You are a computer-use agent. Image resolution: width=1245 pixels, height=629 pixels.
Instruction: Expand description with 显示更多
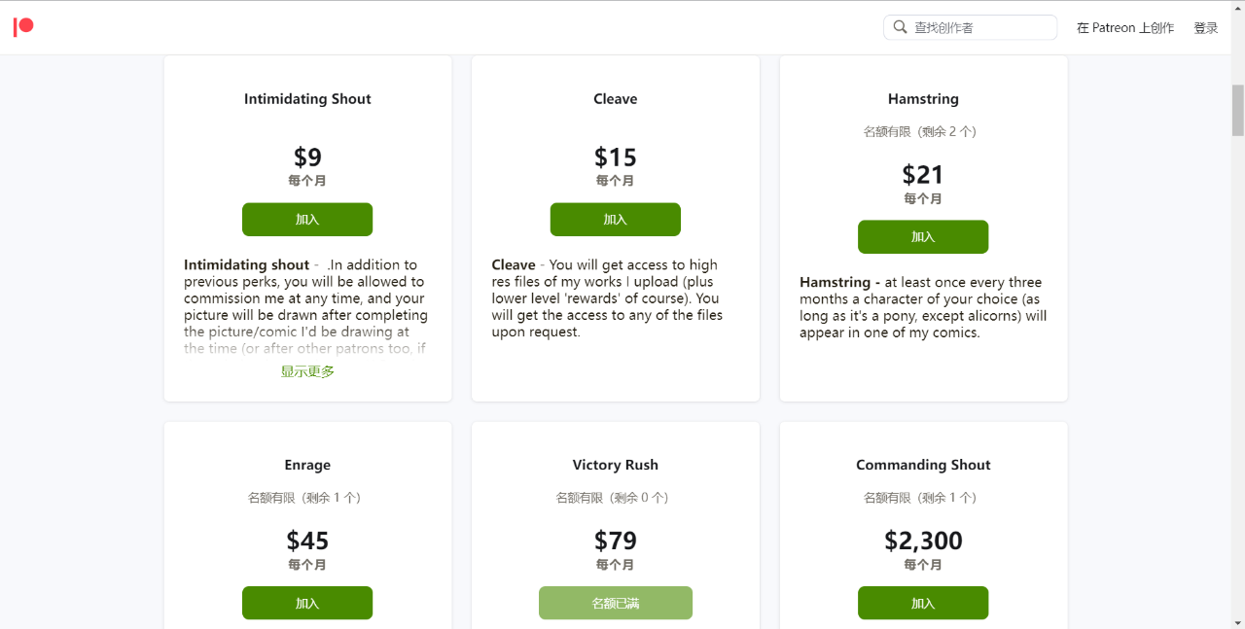click(x=307, y=371)
